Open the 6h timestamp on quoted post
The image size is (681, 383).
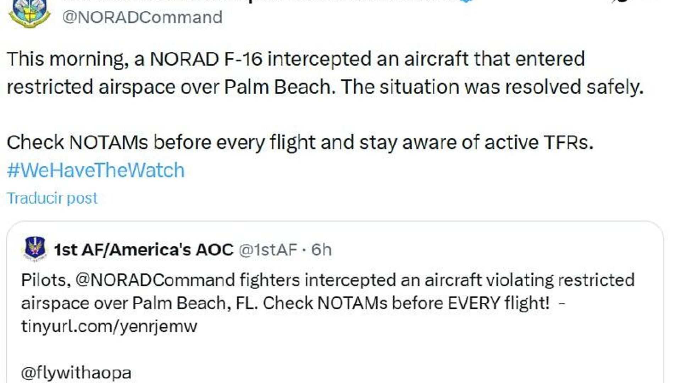(x=321, y=250)
